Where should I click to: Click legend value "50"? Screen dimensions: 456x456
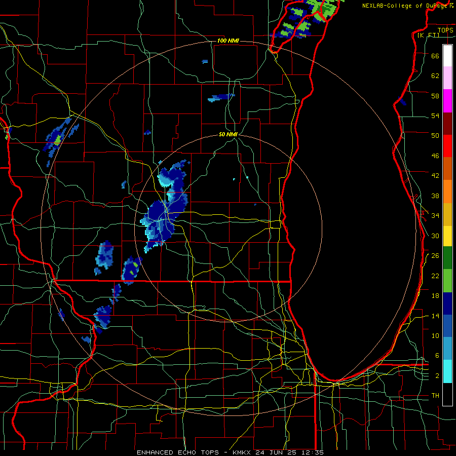pyautogui.click(x=435, y=136)
